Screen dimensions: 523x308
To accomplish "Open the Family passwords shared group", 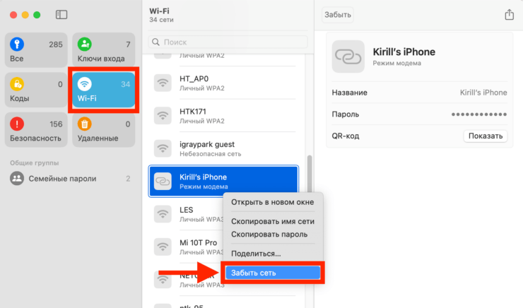I will pos(69,179).
